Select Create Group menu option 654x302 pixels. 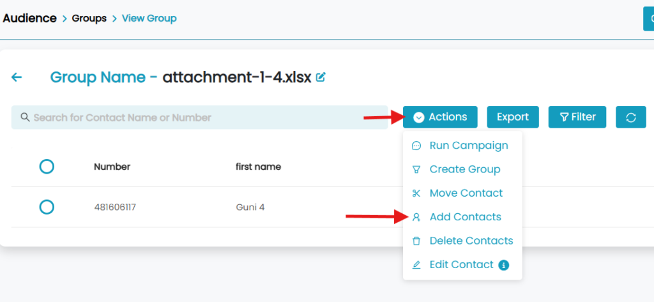464,169
